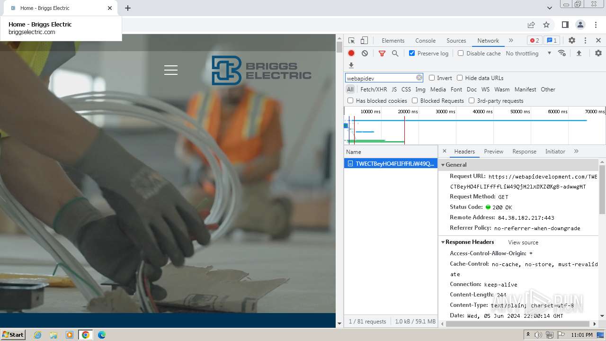Open the Response tab of request
The image size is (606, 341).
(524, 152)
